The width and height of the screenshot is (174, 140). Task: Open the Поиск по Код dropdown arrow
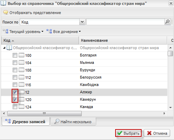coord(82,22)
